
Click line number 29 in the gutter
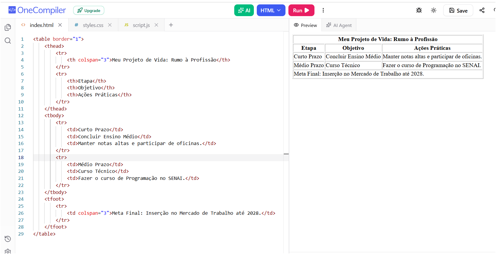[x=21, y=234]
